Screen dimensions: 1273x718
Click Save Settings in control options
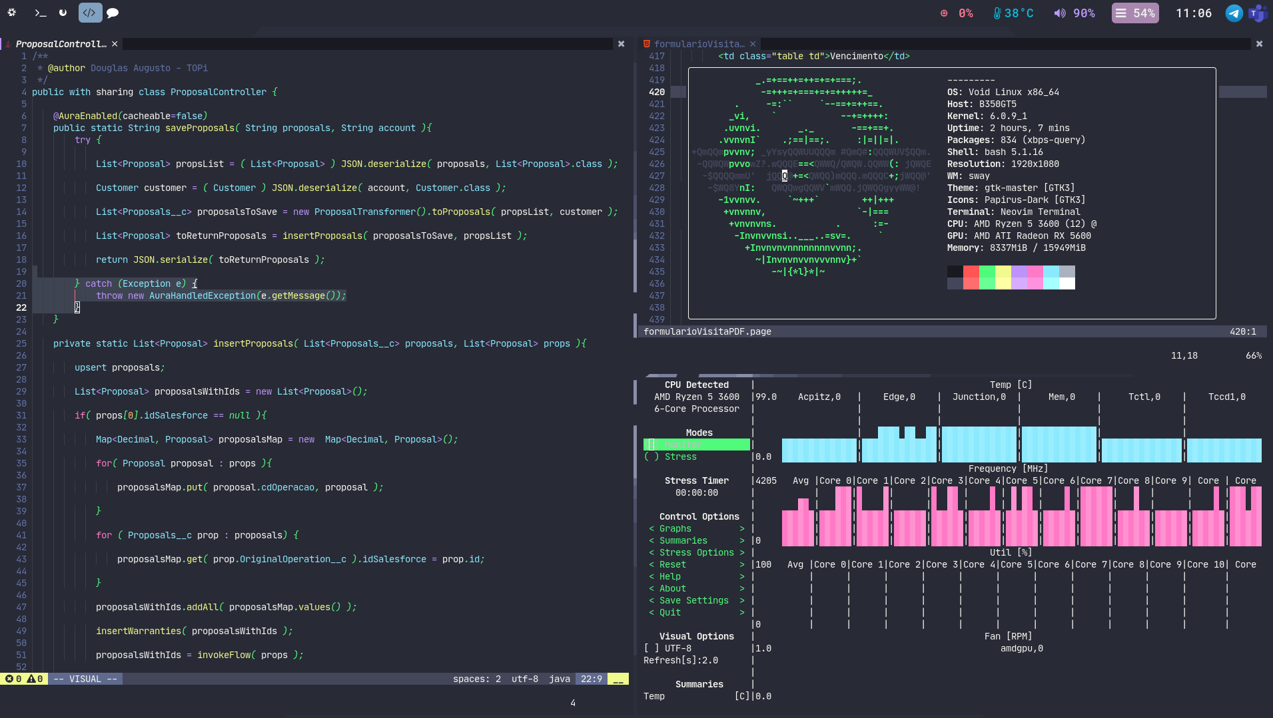tap(697, 600)
